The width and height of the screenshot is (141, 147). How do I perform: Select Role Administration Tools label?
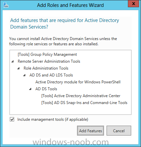point(46,68)
